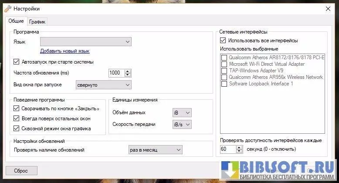The width and height of the screenshot is (339, 183).
Task: Click the wrench settings icon in title bar
Action: coord(7,8)
